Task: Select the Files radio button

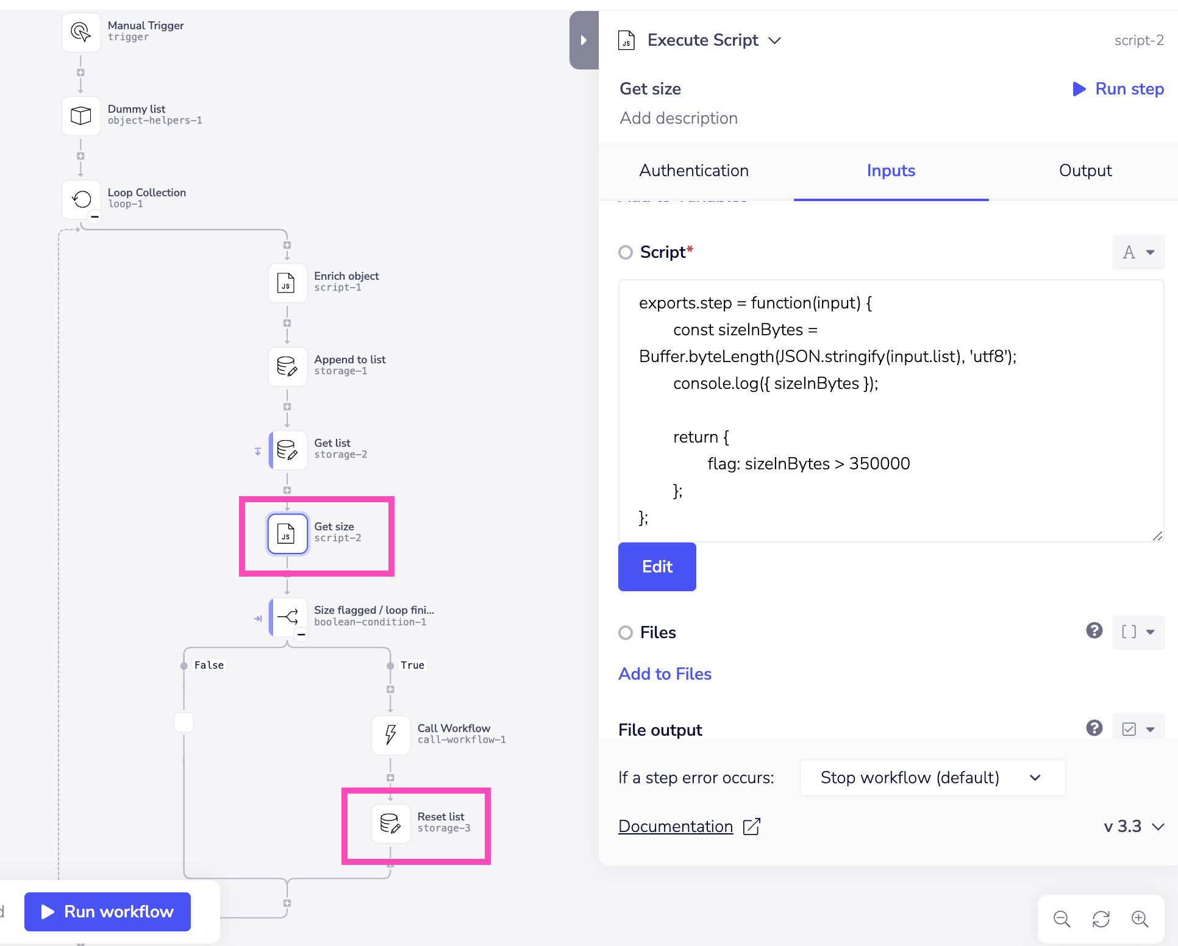Action: [x=626, y=633]
